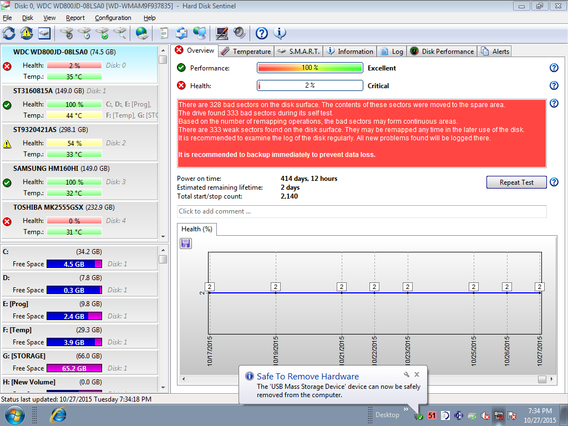Click the graph data point at 10/21/2015
Viewport: 568px width, 426px height.
342,293
